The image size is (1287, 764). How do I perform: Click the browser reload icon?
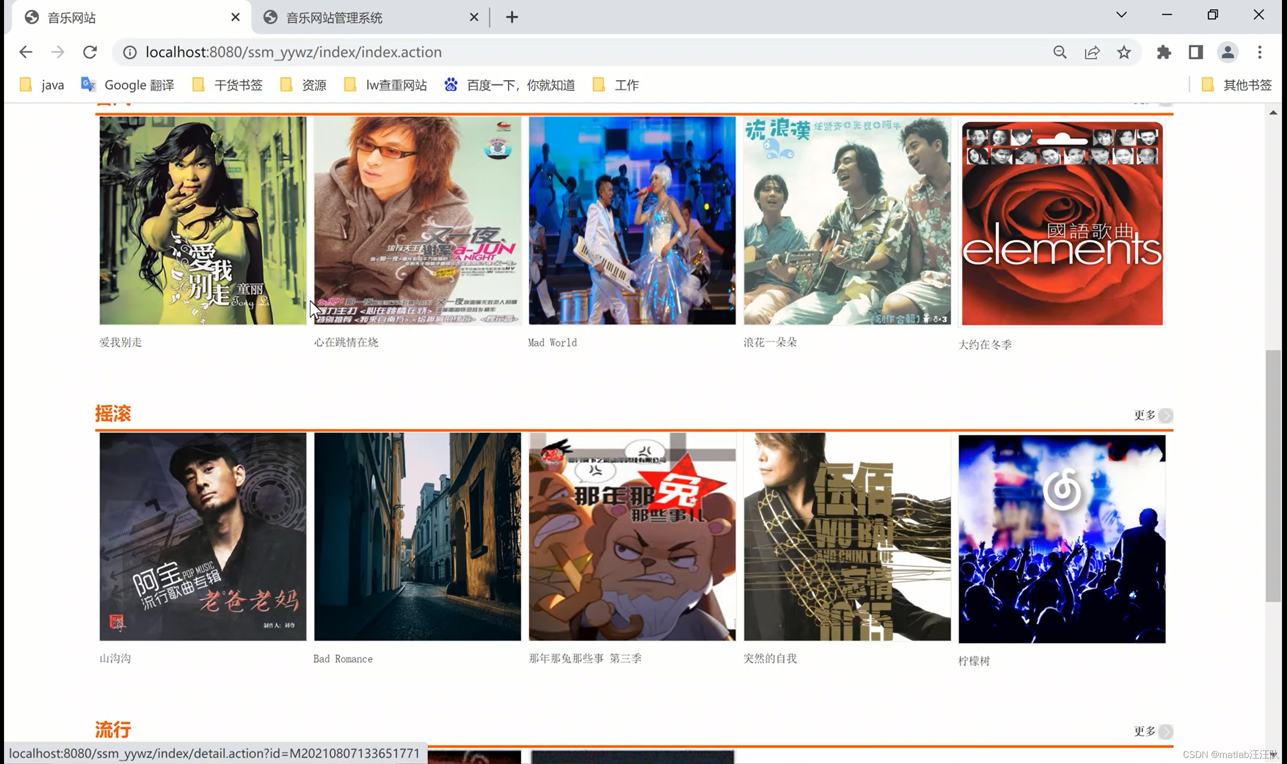pos(90,52)
